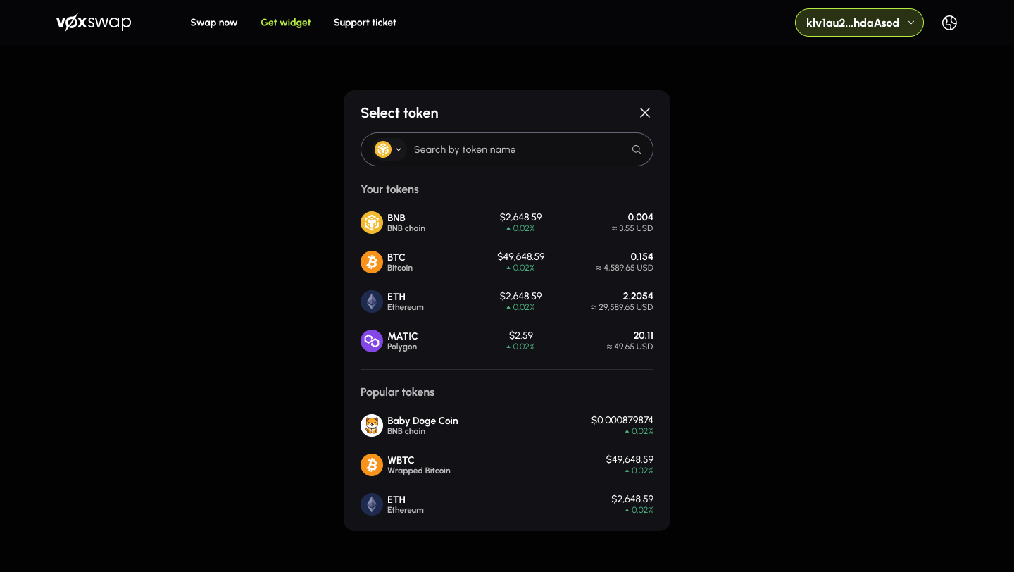Click the ETH icon in Your tokens
Viewport: 1014px width, 572px height.
(x=372, y=301)
